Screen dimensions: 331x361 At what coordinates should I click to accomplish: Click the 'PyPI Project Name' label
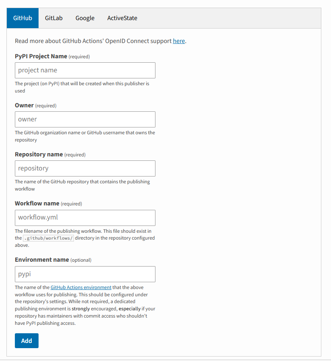(x=41, y=56)
